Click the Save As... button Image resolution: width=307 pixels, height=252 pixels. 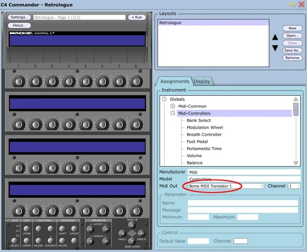click(x=292, y=50)
